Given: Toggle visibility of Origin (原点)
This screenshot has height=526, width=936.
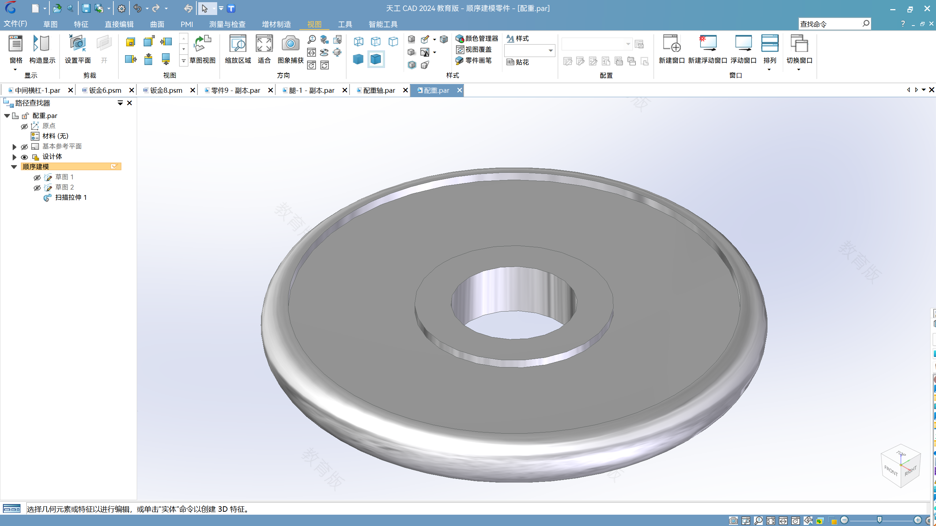Looking at the screenshot, I should tap(24, 126).
